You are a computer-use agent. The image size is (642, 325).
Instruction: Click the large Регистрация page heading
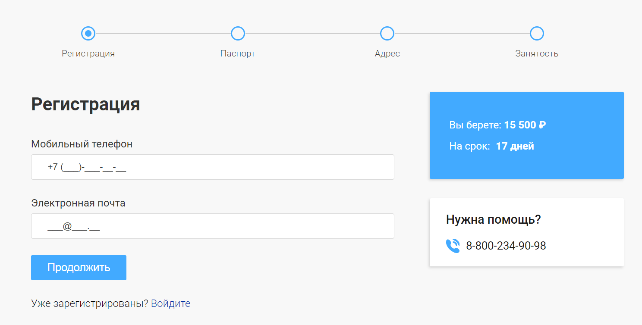coord(85,104)
